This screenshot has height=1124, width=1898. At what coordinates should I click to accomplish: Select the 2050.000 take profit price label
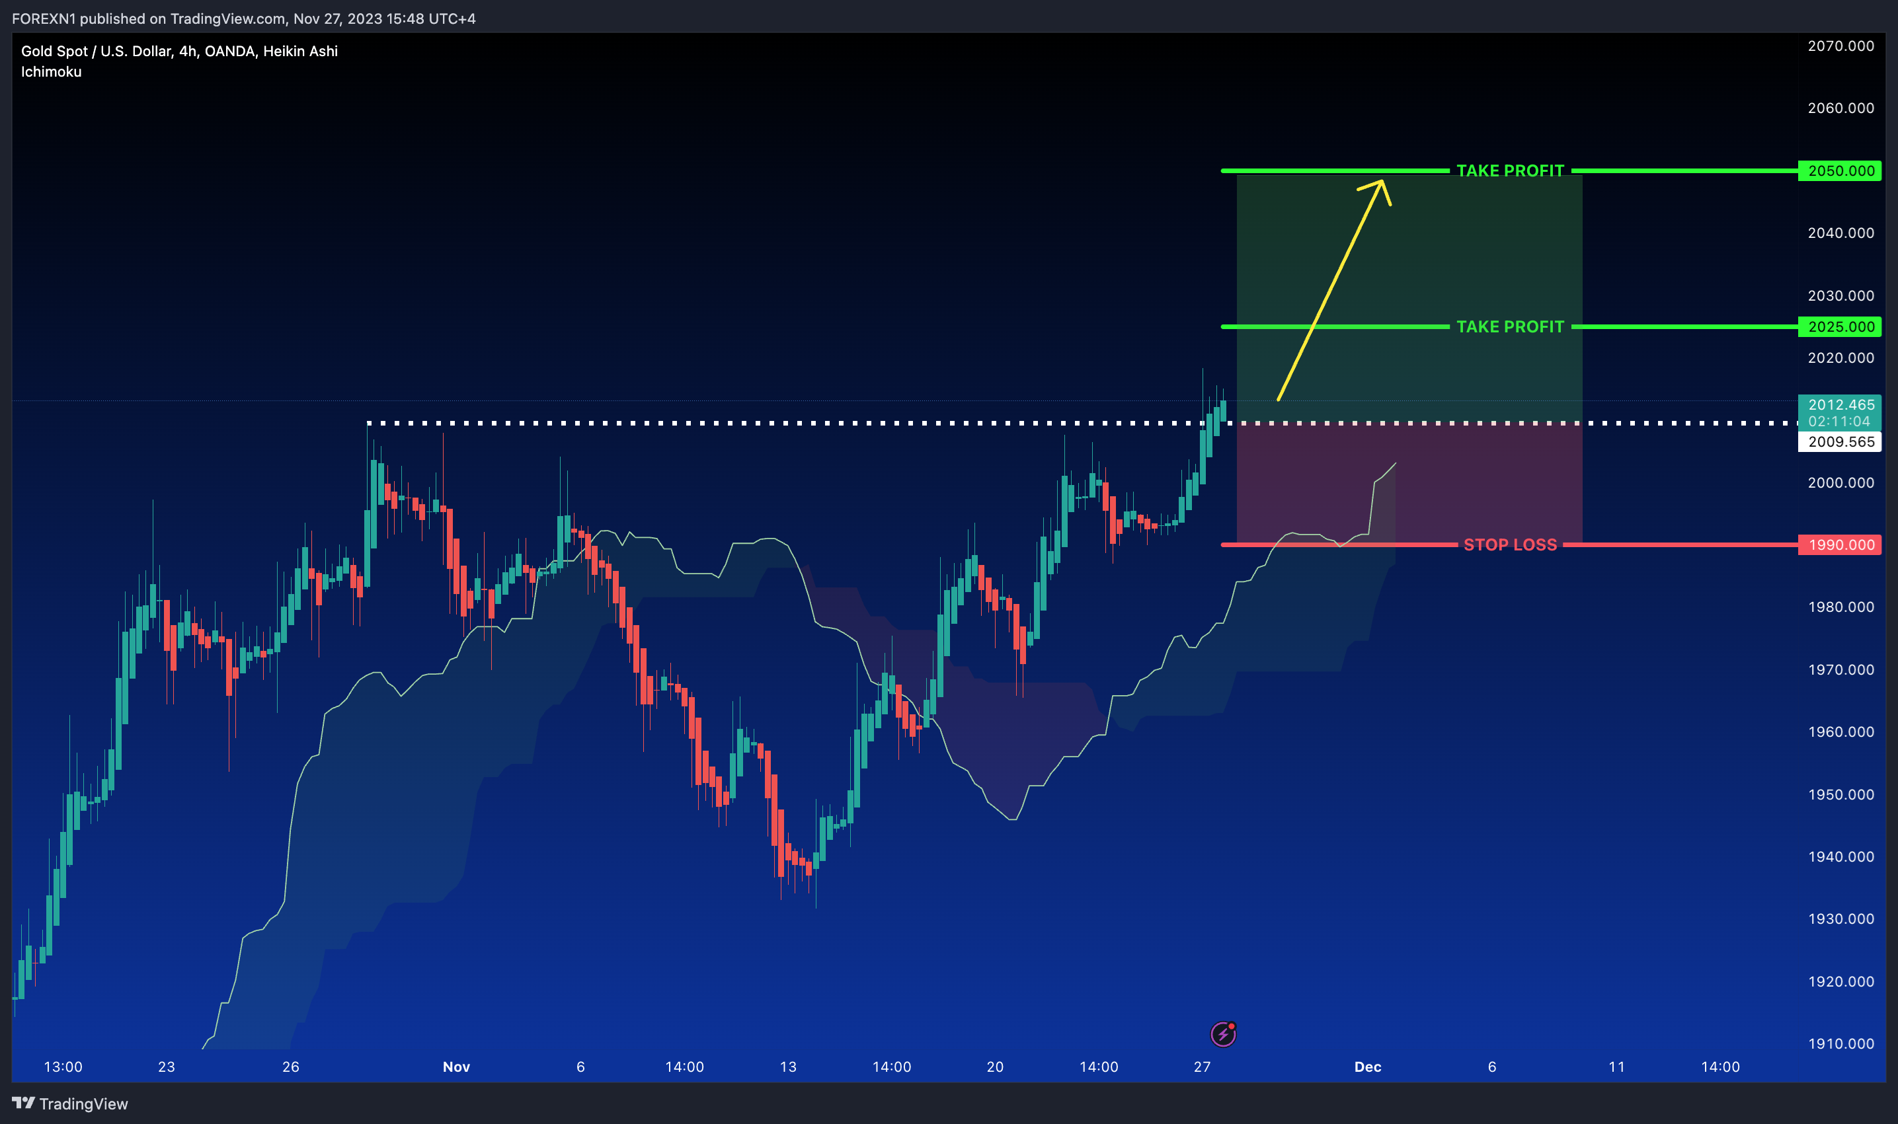(x=1840, y=170)
